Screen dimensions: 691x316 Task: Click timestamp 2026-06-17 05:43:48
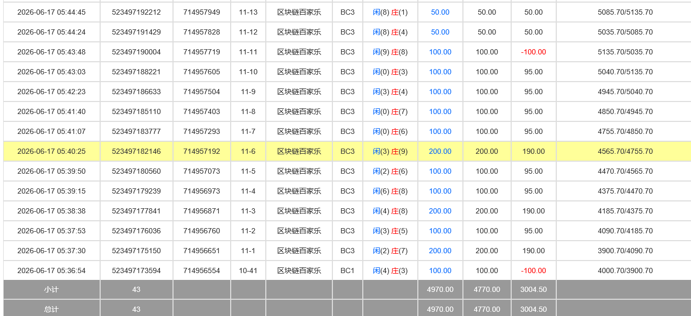(x=51, y=52)
